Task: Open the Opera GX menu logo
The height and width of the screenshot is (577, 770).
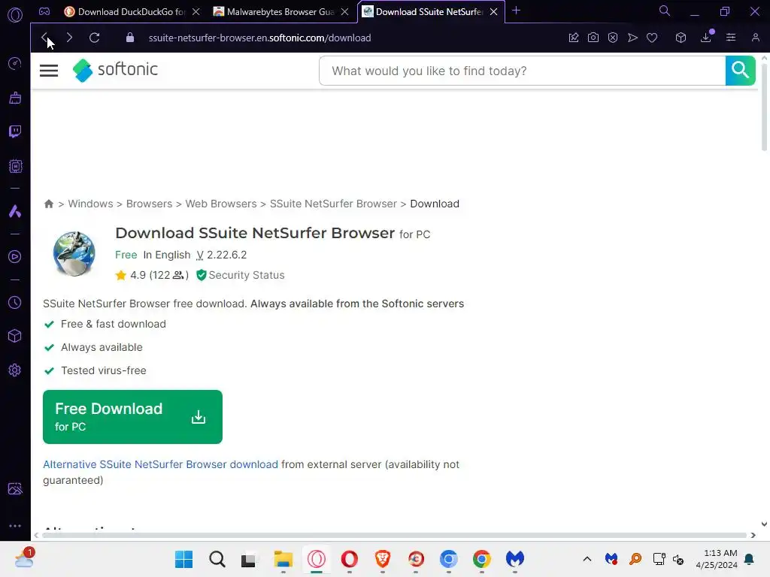Action: pyautogui.click(x=15, y=15)
